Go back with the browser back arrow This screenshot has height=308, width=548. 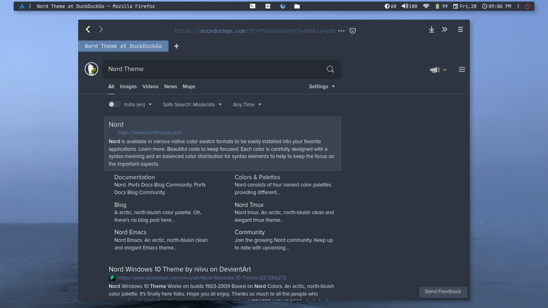pos(88,29)
